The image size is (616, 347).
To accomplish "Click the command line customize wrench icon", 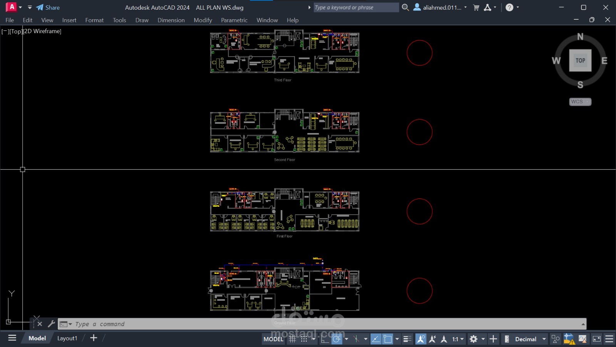I will coord(51,324).
